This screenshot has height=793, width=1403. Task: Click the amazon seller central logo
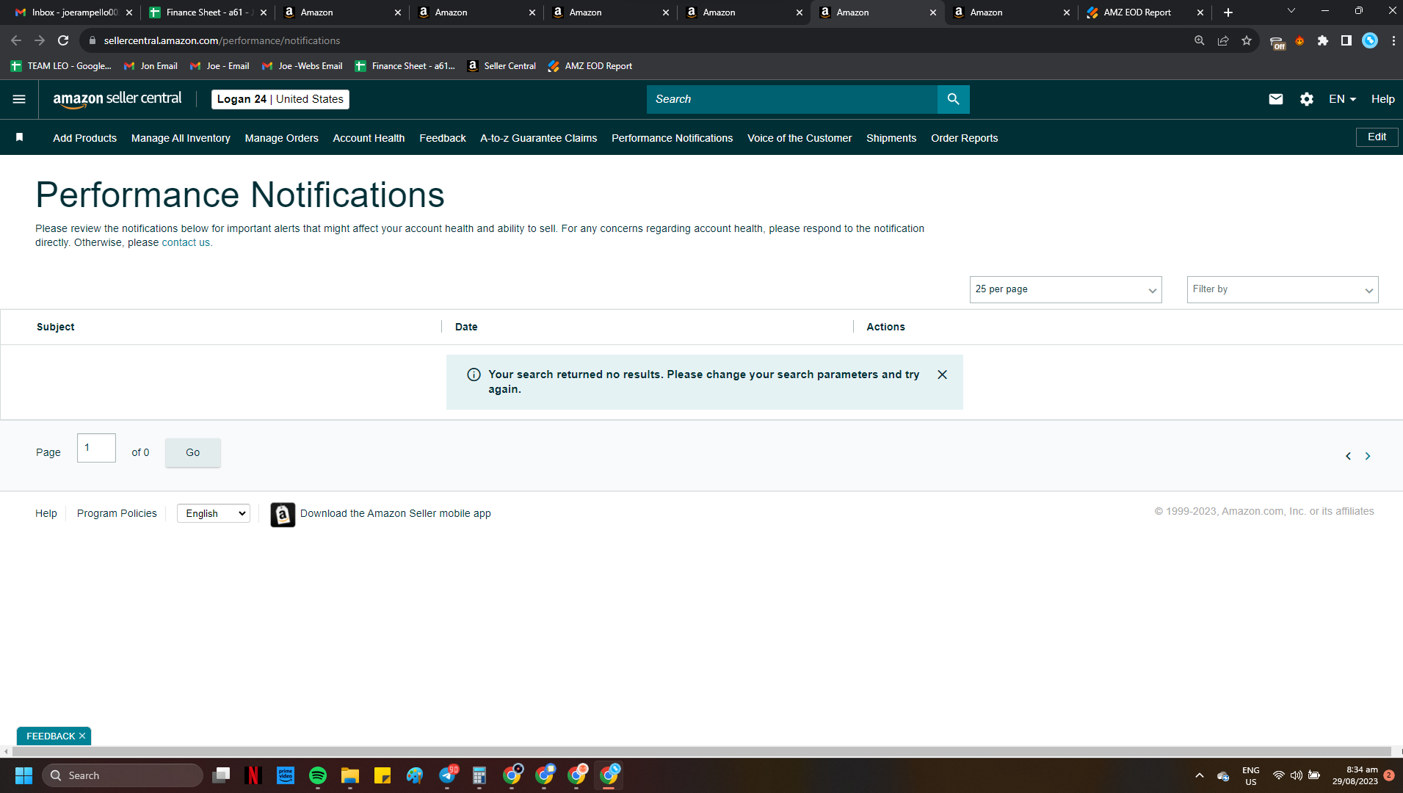click(117, 99)
